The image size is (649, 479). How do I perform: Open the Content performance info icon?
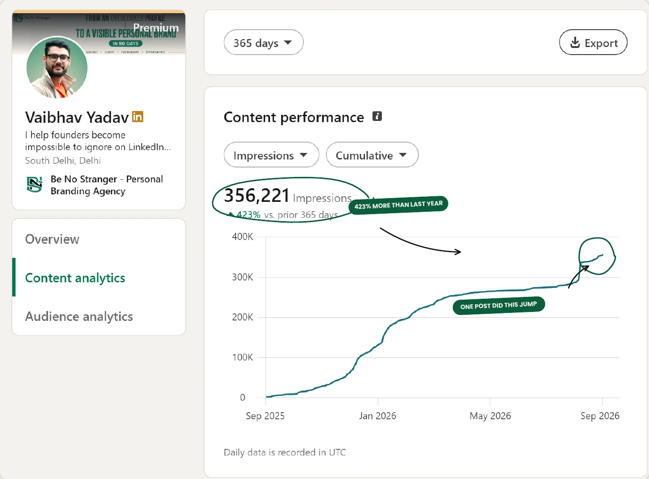tap(377, 116)
